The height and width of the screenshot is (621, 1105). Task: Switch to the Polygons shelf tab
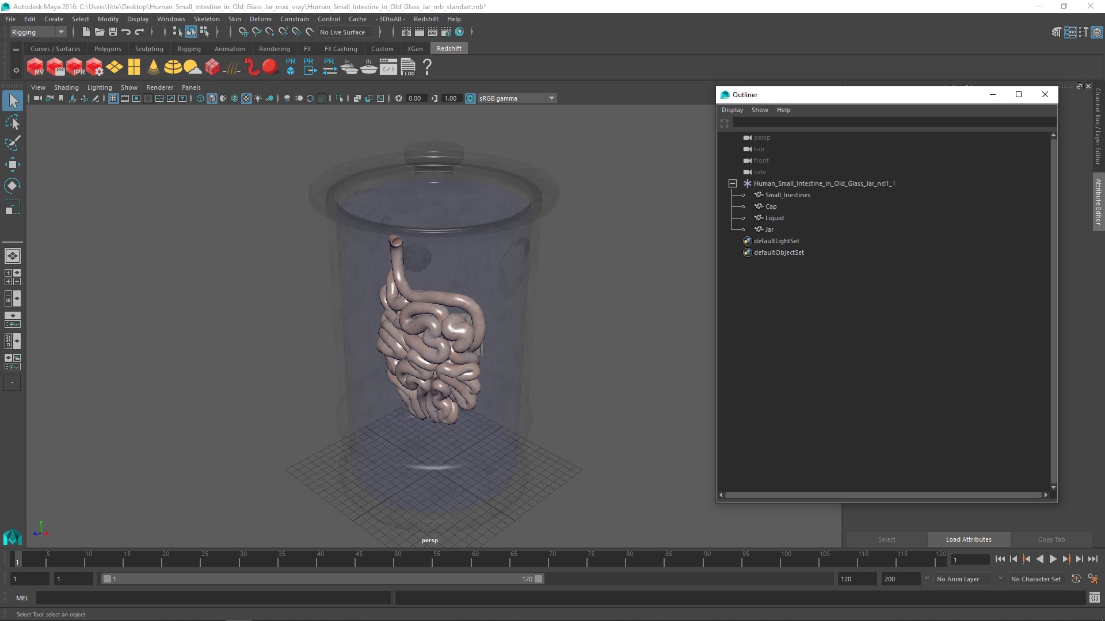(108, 49)
